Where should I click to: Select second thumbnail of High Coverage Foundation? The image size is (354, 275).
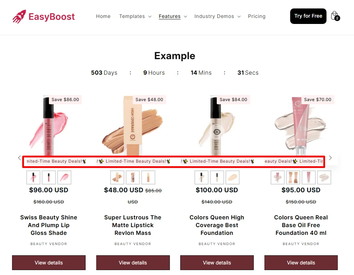coord(217,177)
